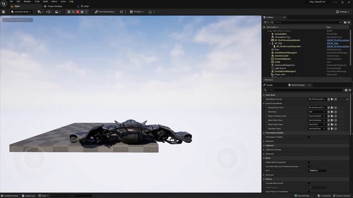Open the GameMode Override dropdown
353x198 pixels.
point(317,99)
